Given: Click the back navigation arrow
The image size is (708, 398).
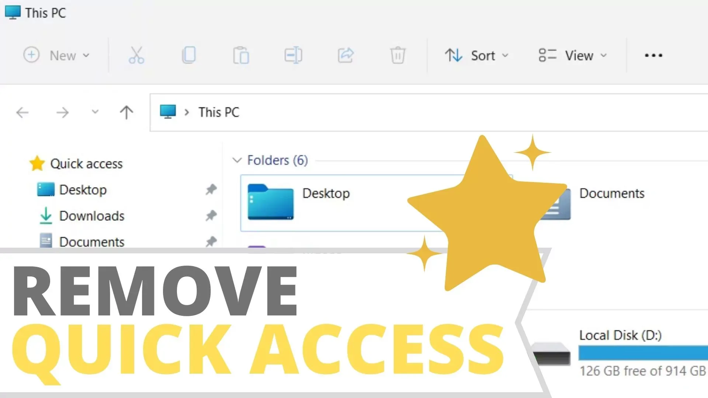Looking at the screenshot, I should click(x=22, y=112).
